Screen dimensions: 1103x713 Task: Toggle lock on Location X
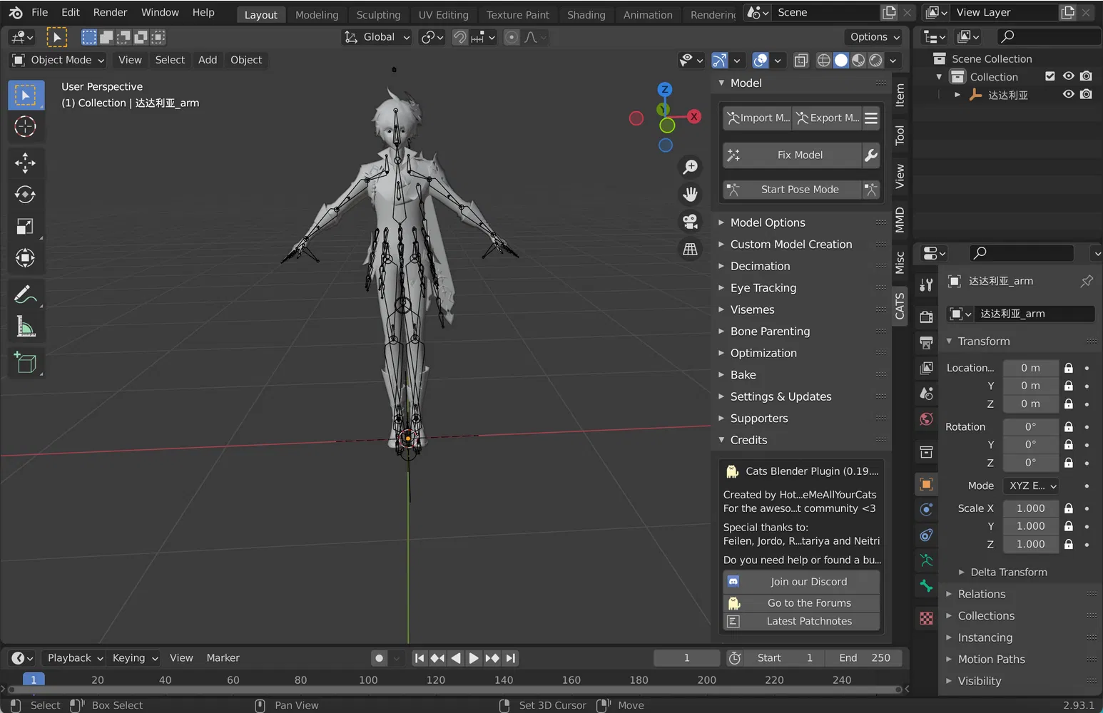pos(1068,368)
